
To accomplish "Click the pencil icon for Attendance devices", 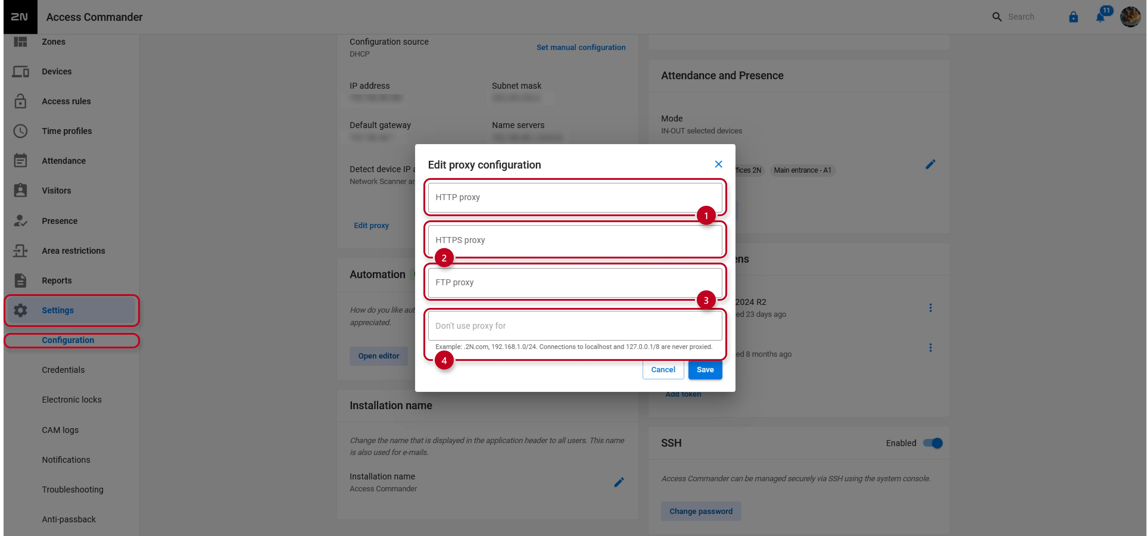I will click(930, 164).
